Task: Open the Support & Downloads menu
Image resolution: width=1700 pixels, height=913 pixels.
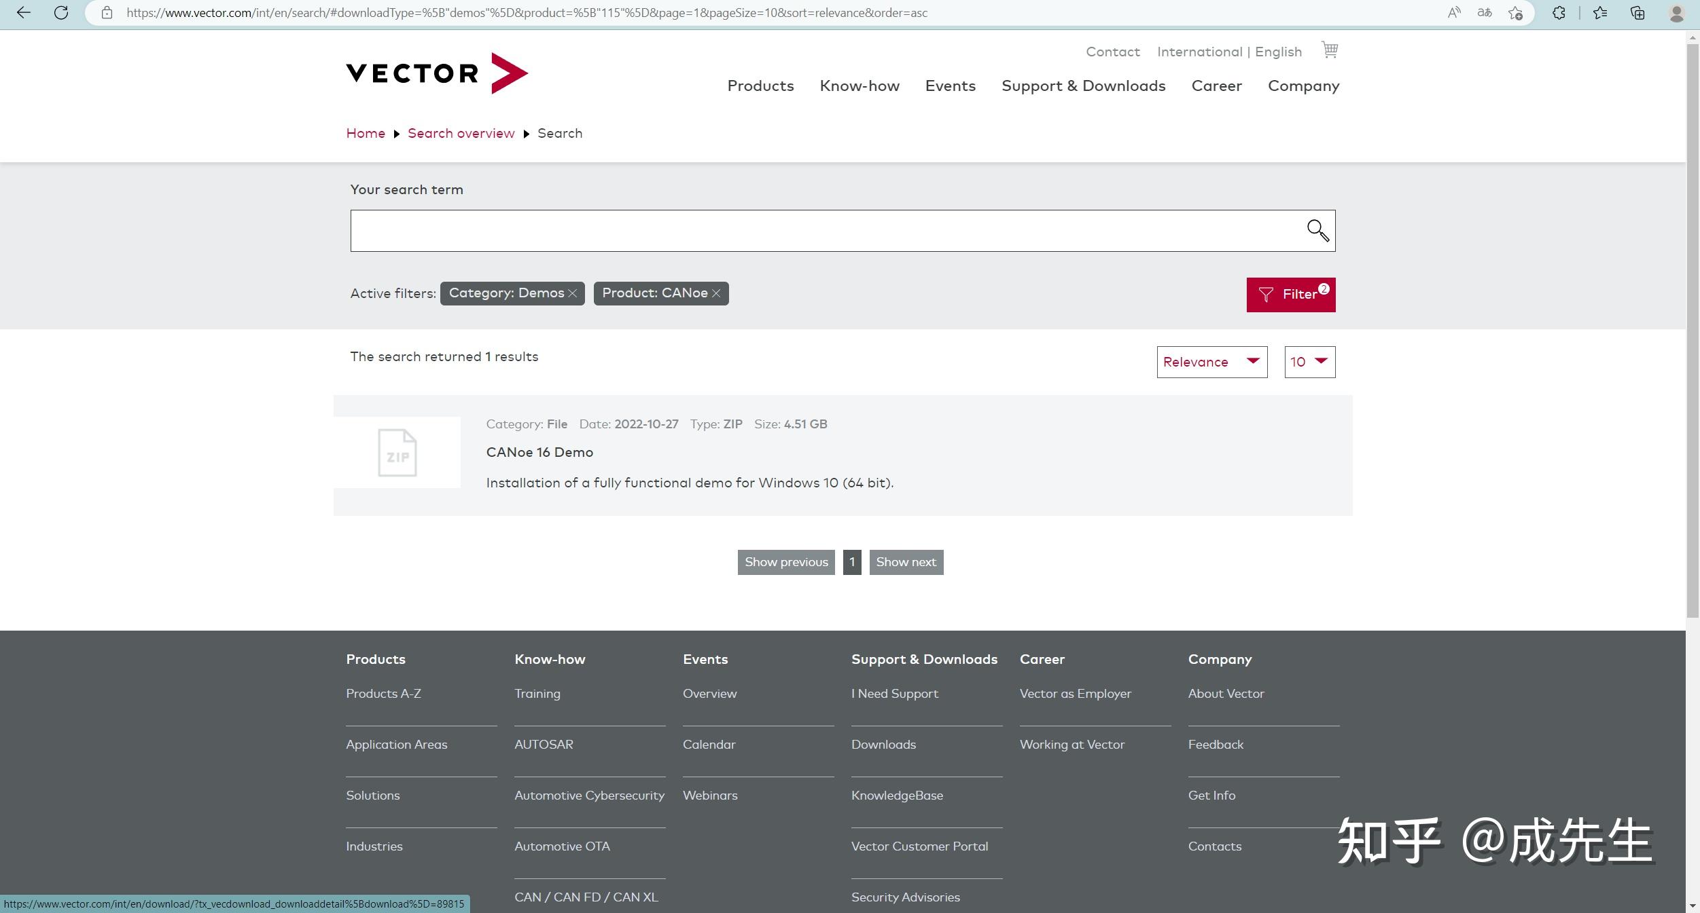Action: pos(1083,86)
